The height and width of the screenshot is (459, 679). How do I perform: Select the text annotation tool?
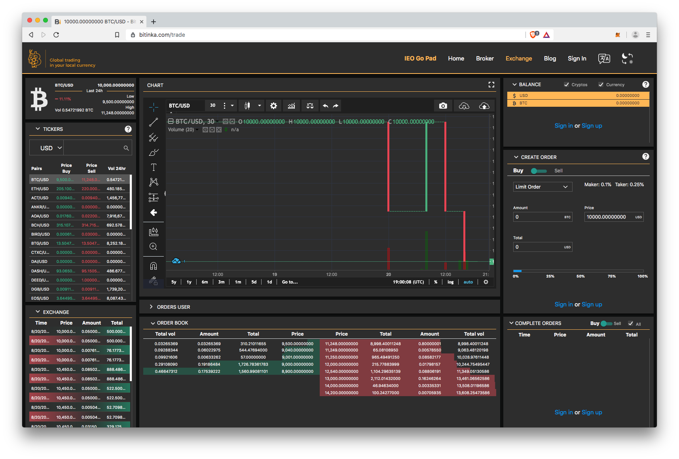(x=154, y=167)
